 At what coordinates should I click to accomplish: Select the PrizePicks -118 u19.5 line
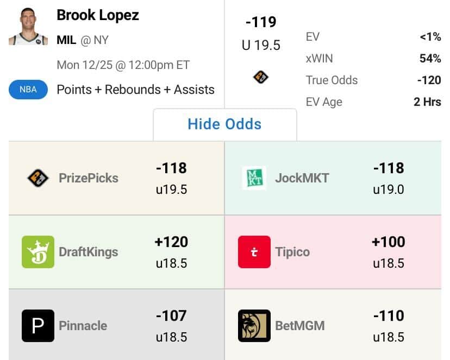click(171, 178)
